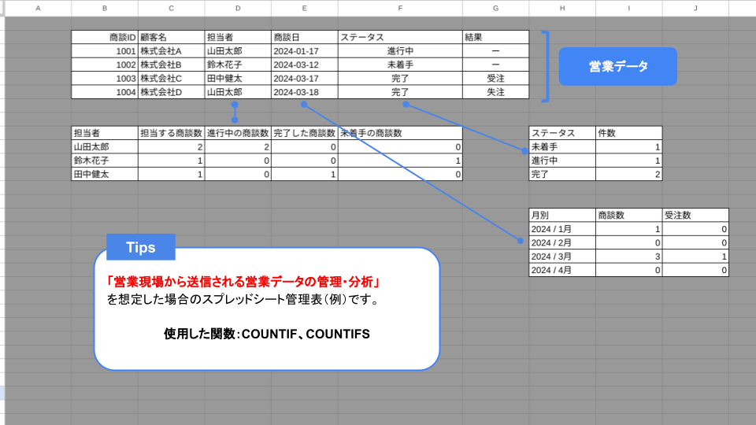The width and height of the screenshot is (756, 425).
Task: Select the blue Tips label box
Action: [x=140, y=247]
